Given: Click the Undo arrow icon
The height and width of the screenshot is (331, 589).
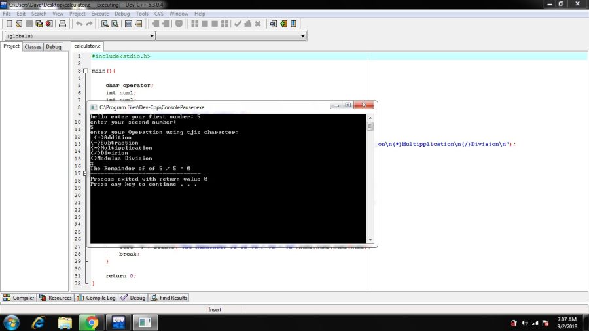Looking at the screenshot, I should click(x=79, y=24).
